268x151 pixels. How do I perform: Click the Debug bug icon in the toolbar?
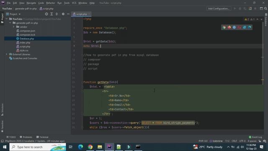tap(240, 8)
